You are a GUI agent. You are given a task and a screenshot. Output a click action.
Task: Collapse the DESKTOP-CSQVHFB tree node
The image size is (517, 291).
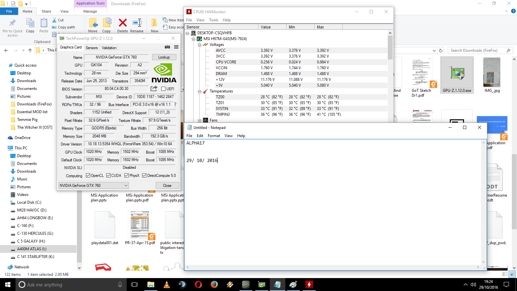pos(187,33)
